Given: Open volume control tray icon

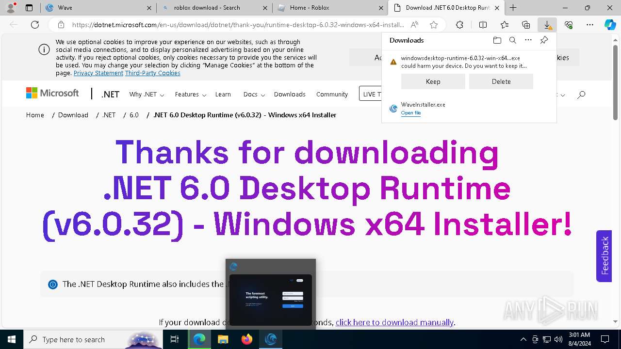Looking at the screenshot, I should click(558, 339).
